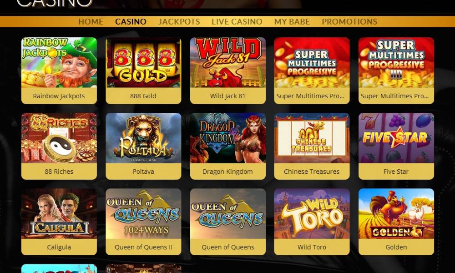
Task: Click the 88 Riches game thumbnail
Action: coord(59,138)
